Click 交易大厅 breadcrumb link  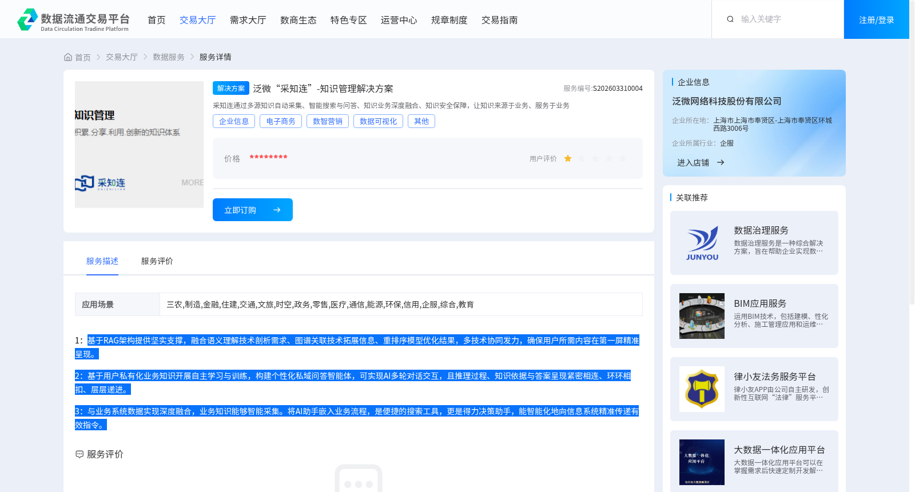point(122,57)
